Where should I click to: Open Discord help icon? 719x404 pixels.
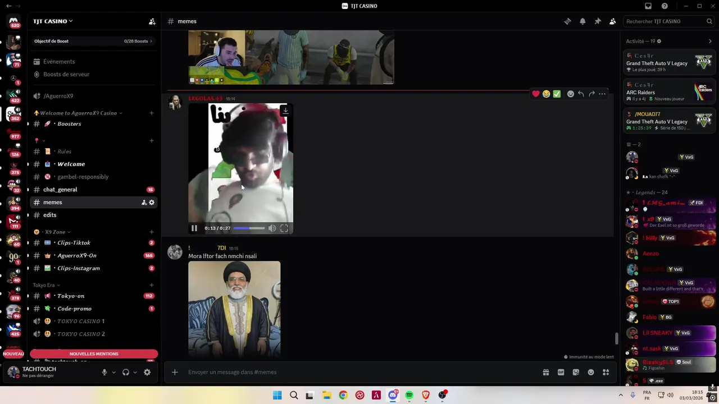click(x=665, y=6)
